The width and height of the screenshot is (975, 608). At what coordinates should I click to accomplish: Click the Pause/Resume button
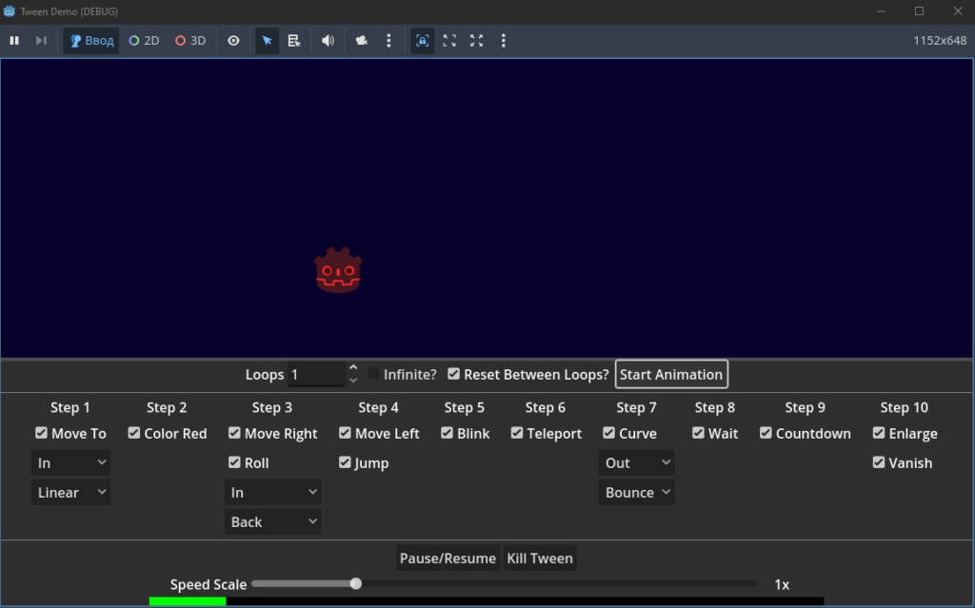click(448, 559)
